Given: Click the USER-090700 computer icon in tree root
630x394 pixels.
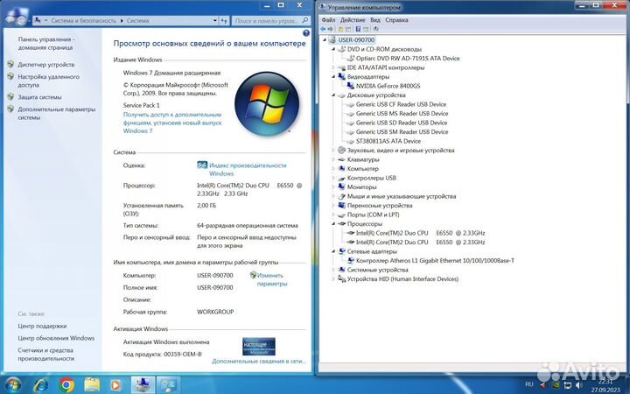Looking at the screenshot, I should point(332,39).
